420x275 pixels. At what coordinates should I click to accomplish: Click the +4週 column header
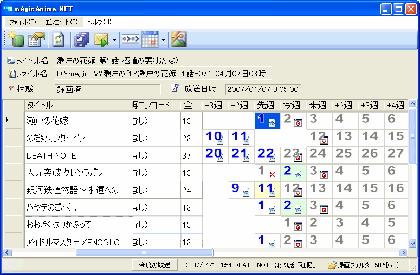pos(397,106)
